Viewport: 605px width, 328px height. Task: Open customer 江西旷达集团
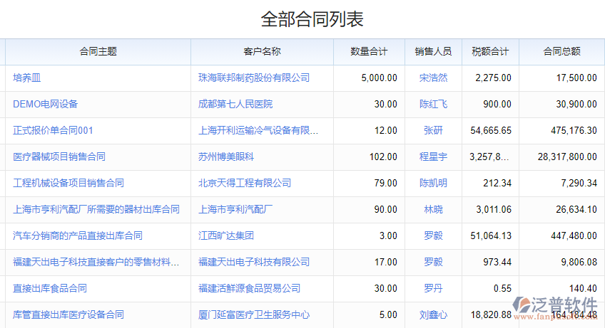tap(226, 236)
